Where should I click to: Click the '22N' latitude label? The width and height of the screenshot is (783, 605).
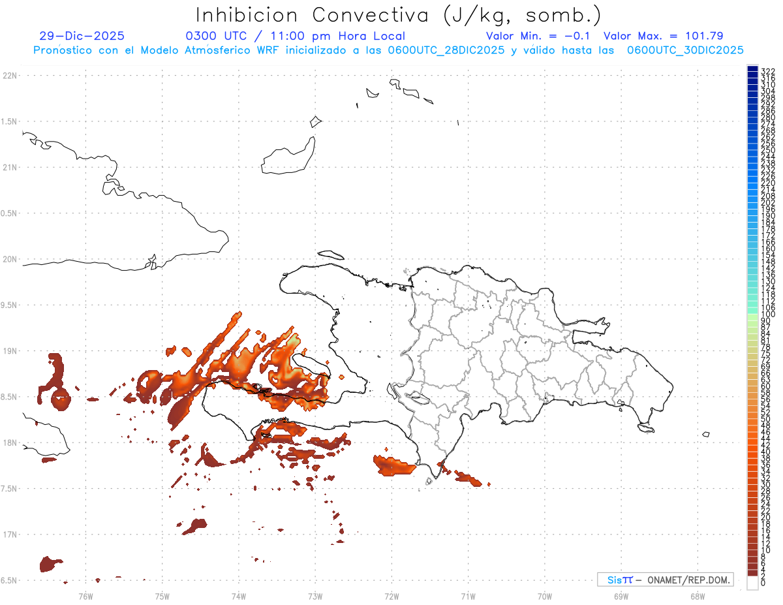tap(9, 76)
